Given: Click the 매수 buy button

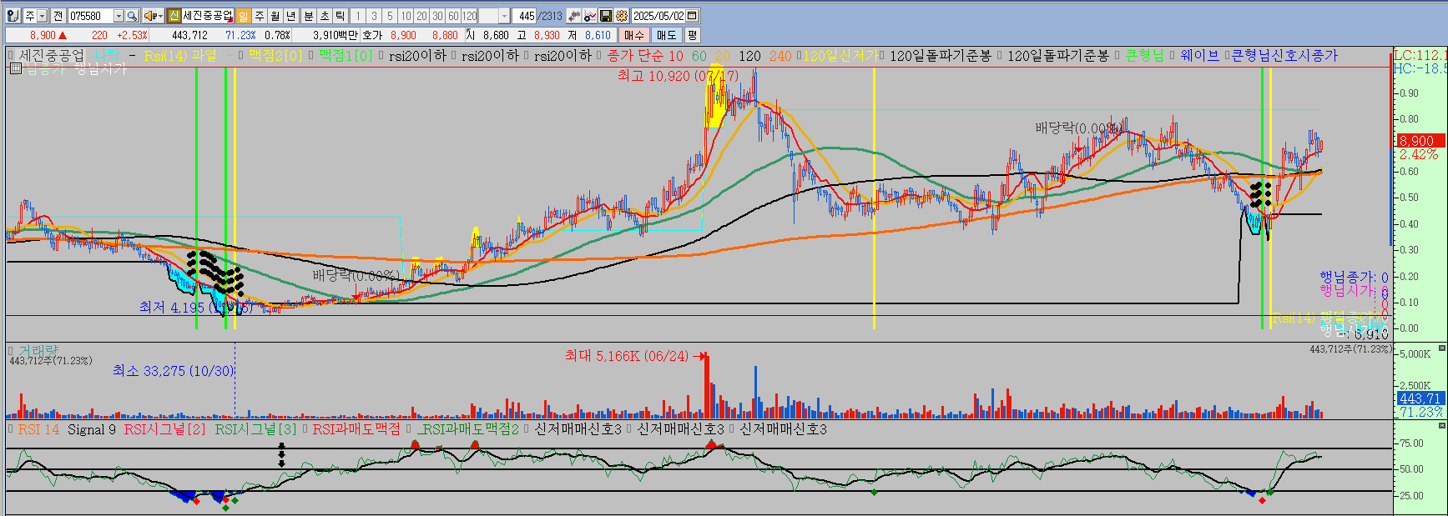Looking at the screenshot, I should coord(634,35).
